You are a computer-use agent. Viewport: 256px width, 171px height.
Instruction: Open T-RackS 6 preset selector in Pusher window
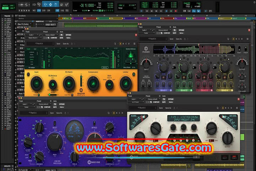pos(153,39)
